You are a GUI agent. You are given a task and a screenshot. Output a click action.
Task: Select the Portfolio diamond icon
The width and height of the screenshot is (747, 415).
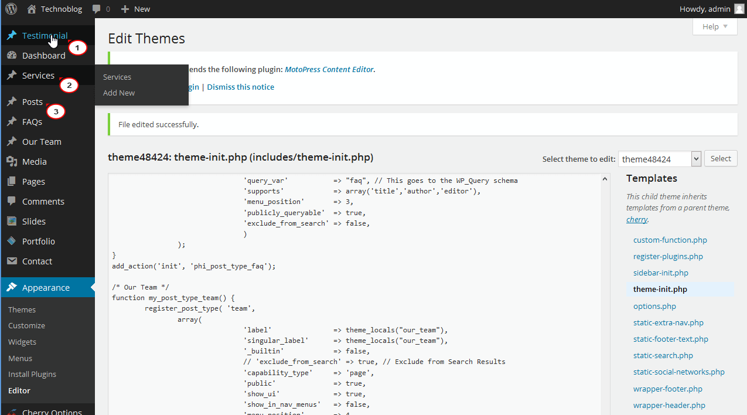[13, 241]
